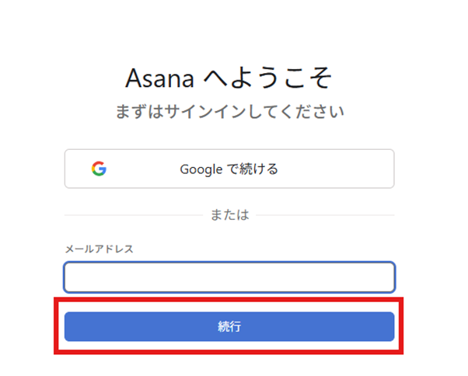Screen dimensions: 468x376
Task: Click the "まずはサインインしてください" subtitle text
Action: [229, 111]
